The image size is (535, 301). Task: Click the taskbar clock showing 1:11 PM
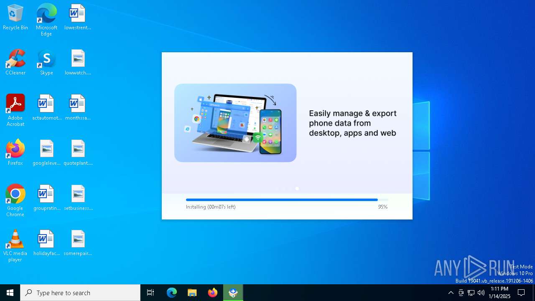499,293
